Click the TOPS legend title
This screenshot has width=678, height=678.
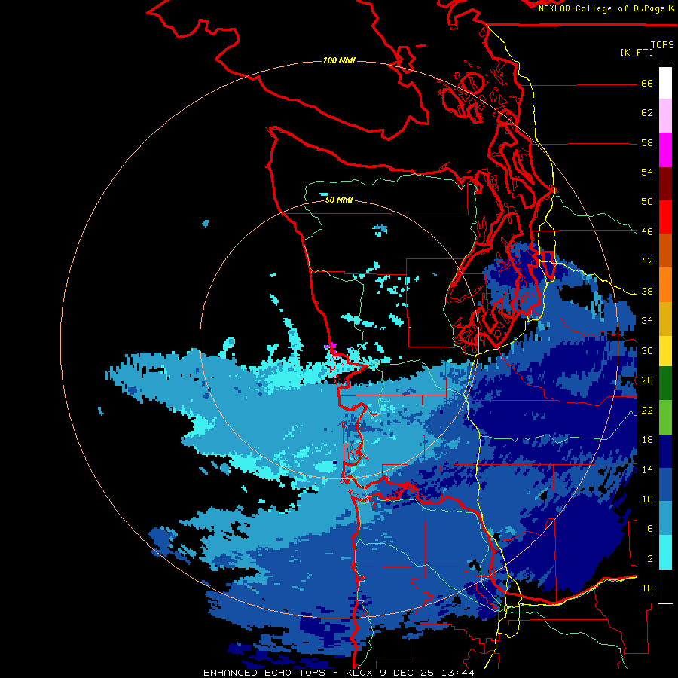(x=662, y=45)
